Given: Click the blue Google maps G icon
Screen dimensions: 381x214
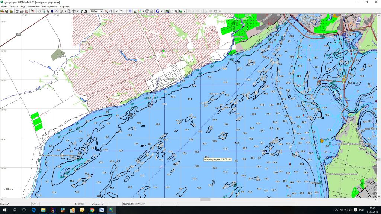Looking at the screenshot, I should point(157,11).
